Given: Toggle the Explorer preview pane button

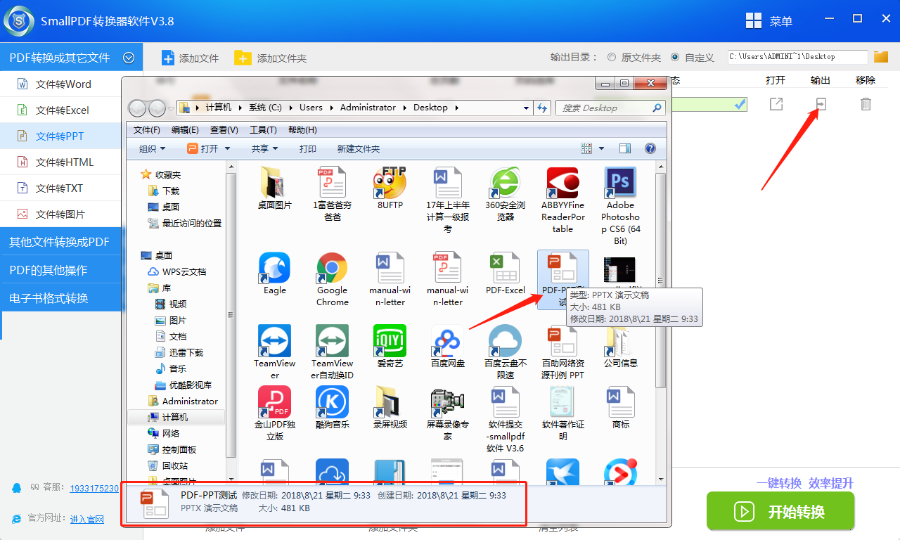Looking at the screenshot, I should pos(625,148).
